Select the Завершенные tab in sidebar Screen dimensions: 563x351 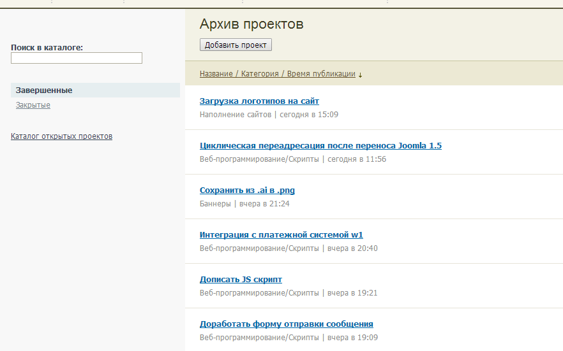[43, 90]
